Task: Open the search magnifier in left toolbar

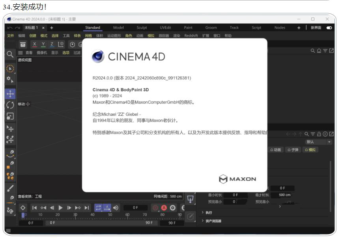Action: tap(10, 54)
